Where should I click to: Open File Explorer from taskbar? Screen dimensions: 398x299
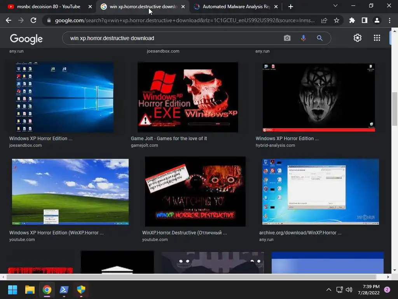(30, 290)
